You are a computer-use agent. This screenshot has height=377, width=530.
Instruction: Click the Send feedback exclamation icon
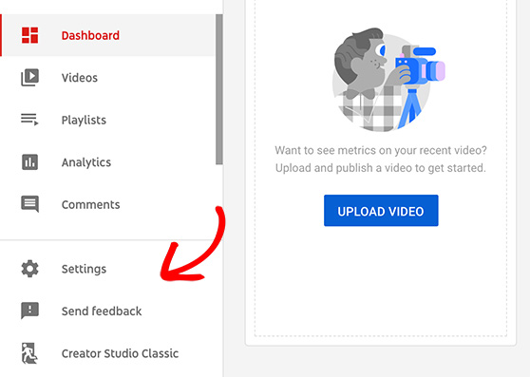(x=29, y=311)
